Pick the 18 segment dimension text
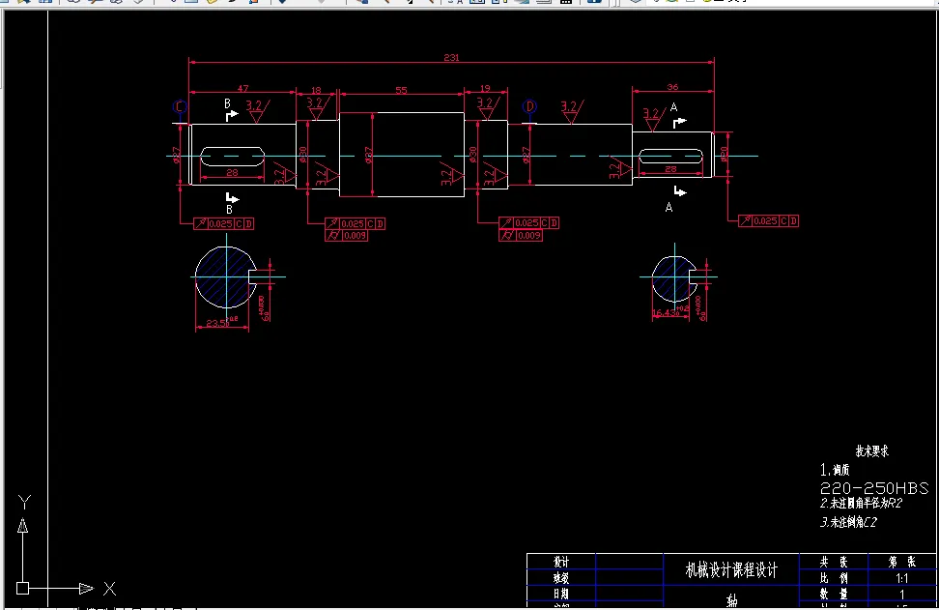 point(316,91)
